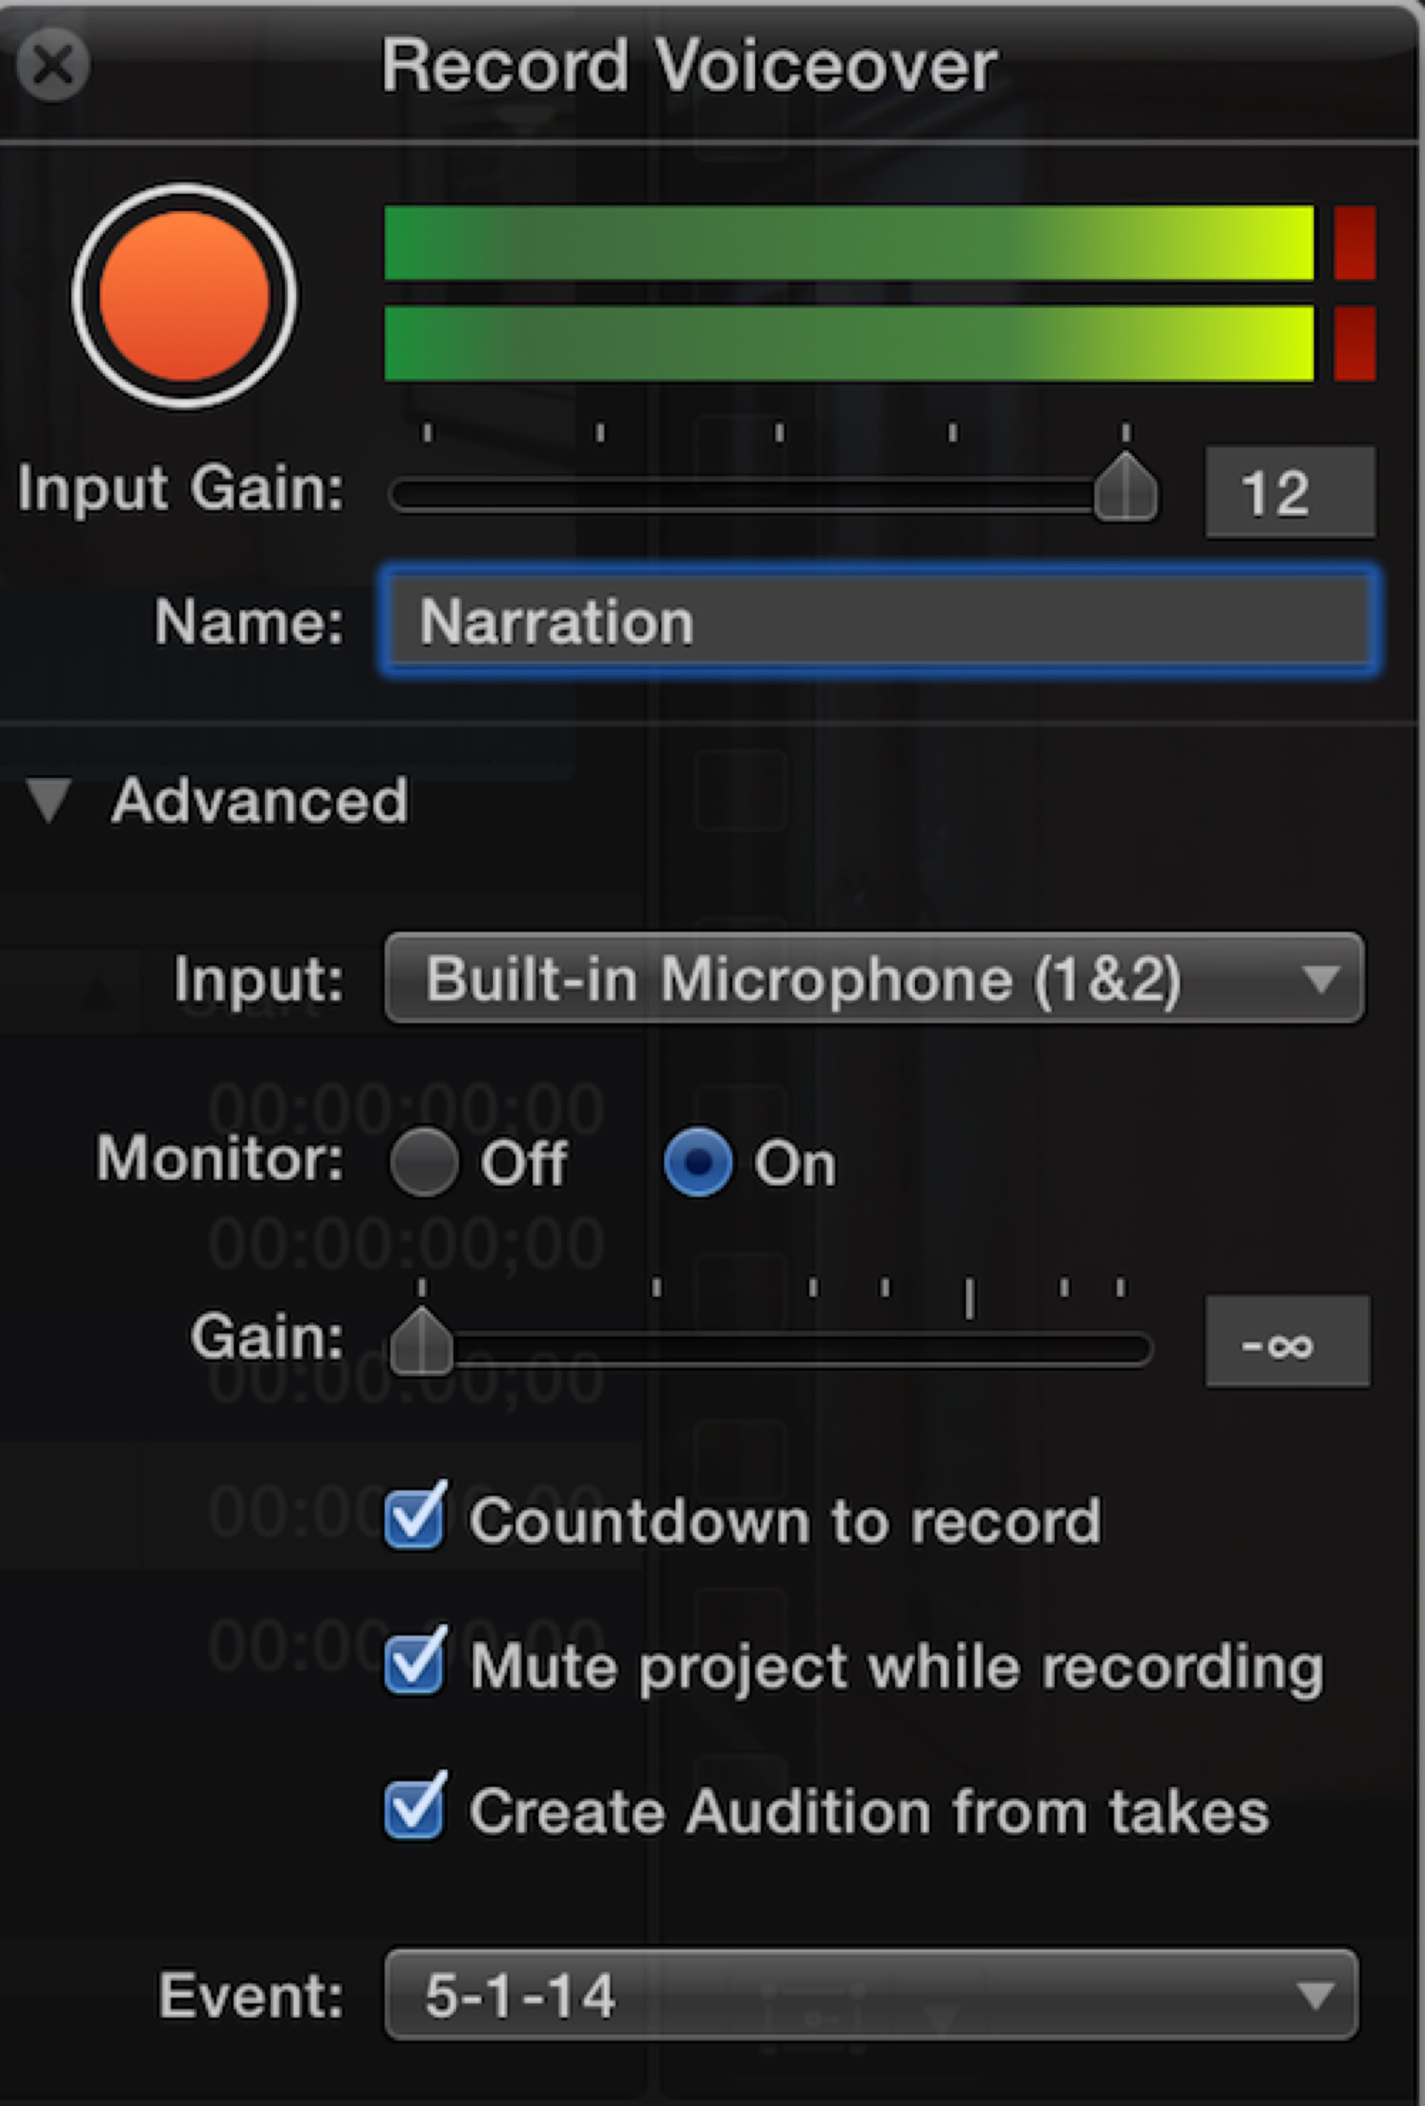
Task: Click the top audio level meter
Action: [849, 243]
